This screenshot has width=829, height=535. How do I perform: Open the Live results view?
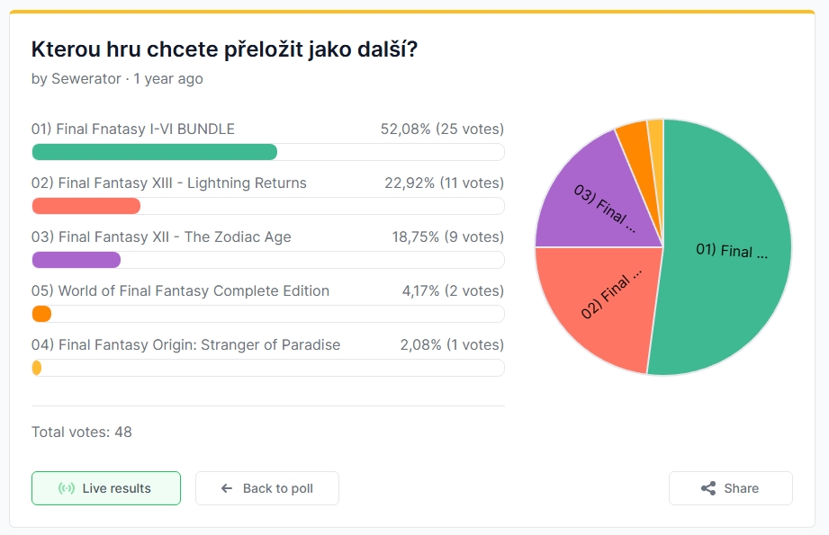point(106,488)
